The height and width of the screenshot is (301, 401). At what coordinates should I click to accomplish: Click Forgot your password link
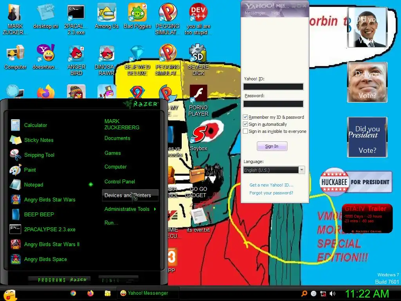[x=271, y=193]
